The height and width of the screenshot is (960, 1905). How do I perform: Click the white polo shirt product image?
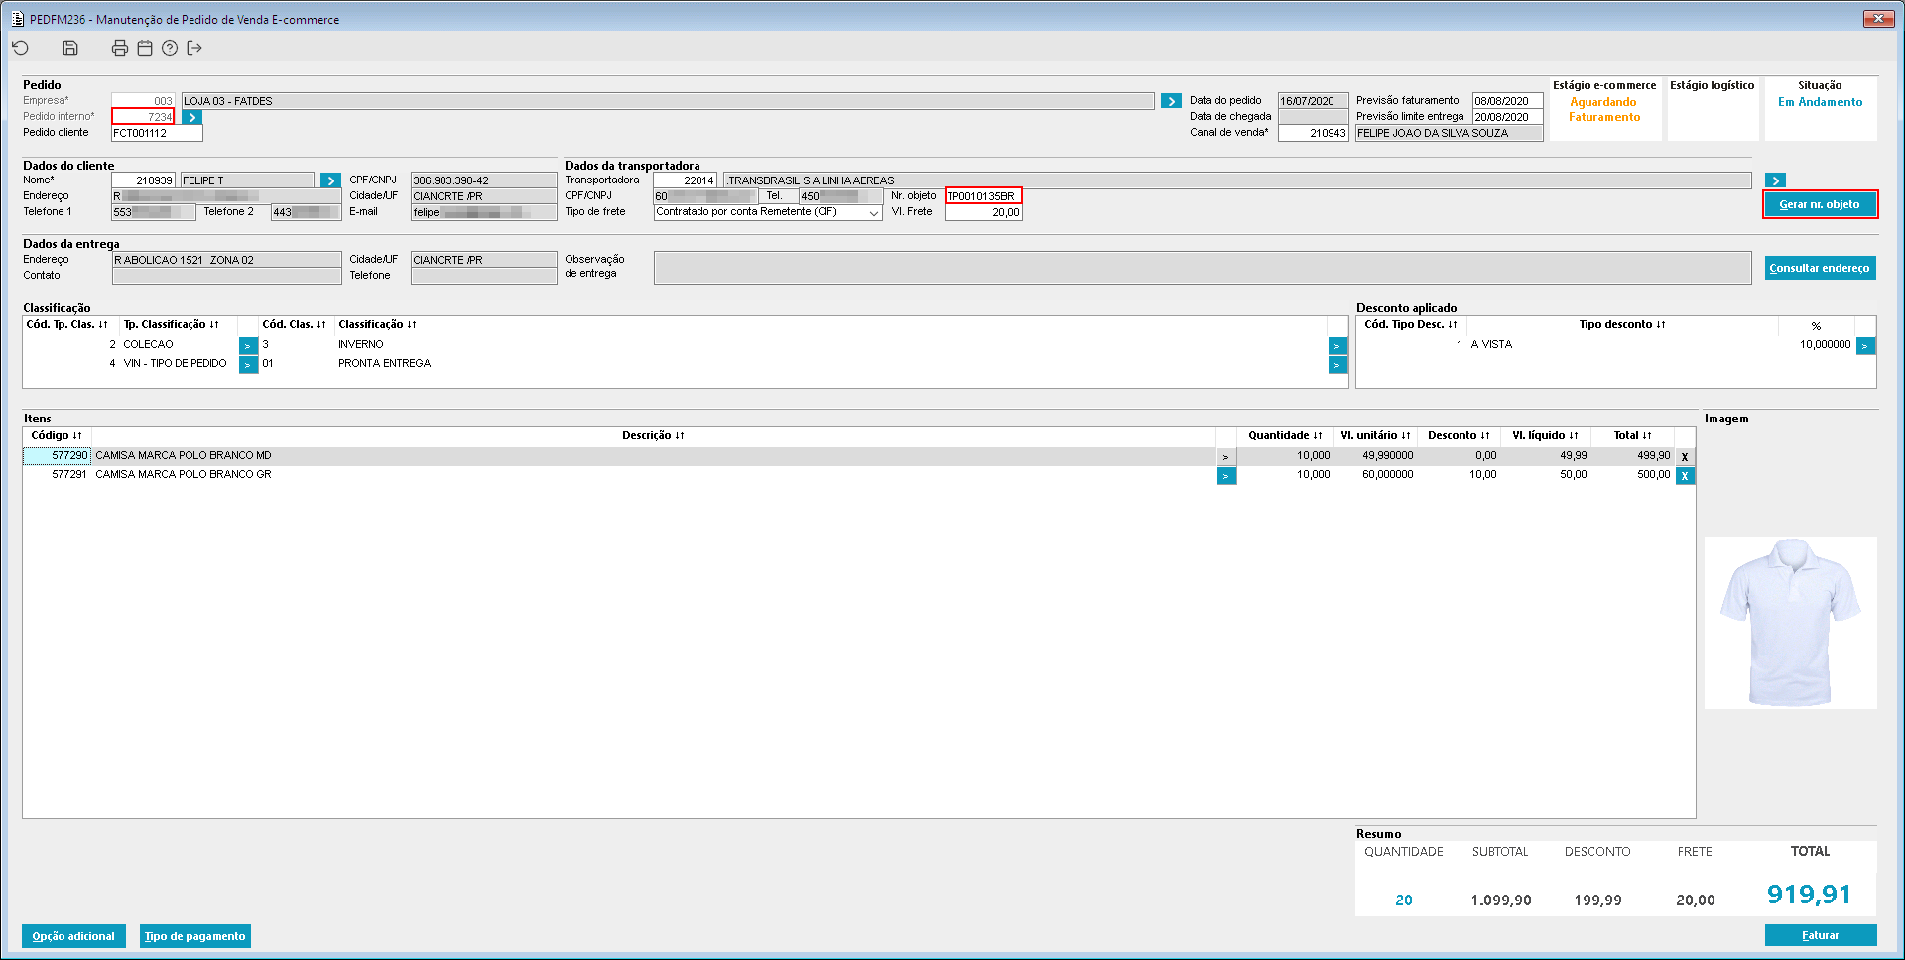tap(1790, 623)
